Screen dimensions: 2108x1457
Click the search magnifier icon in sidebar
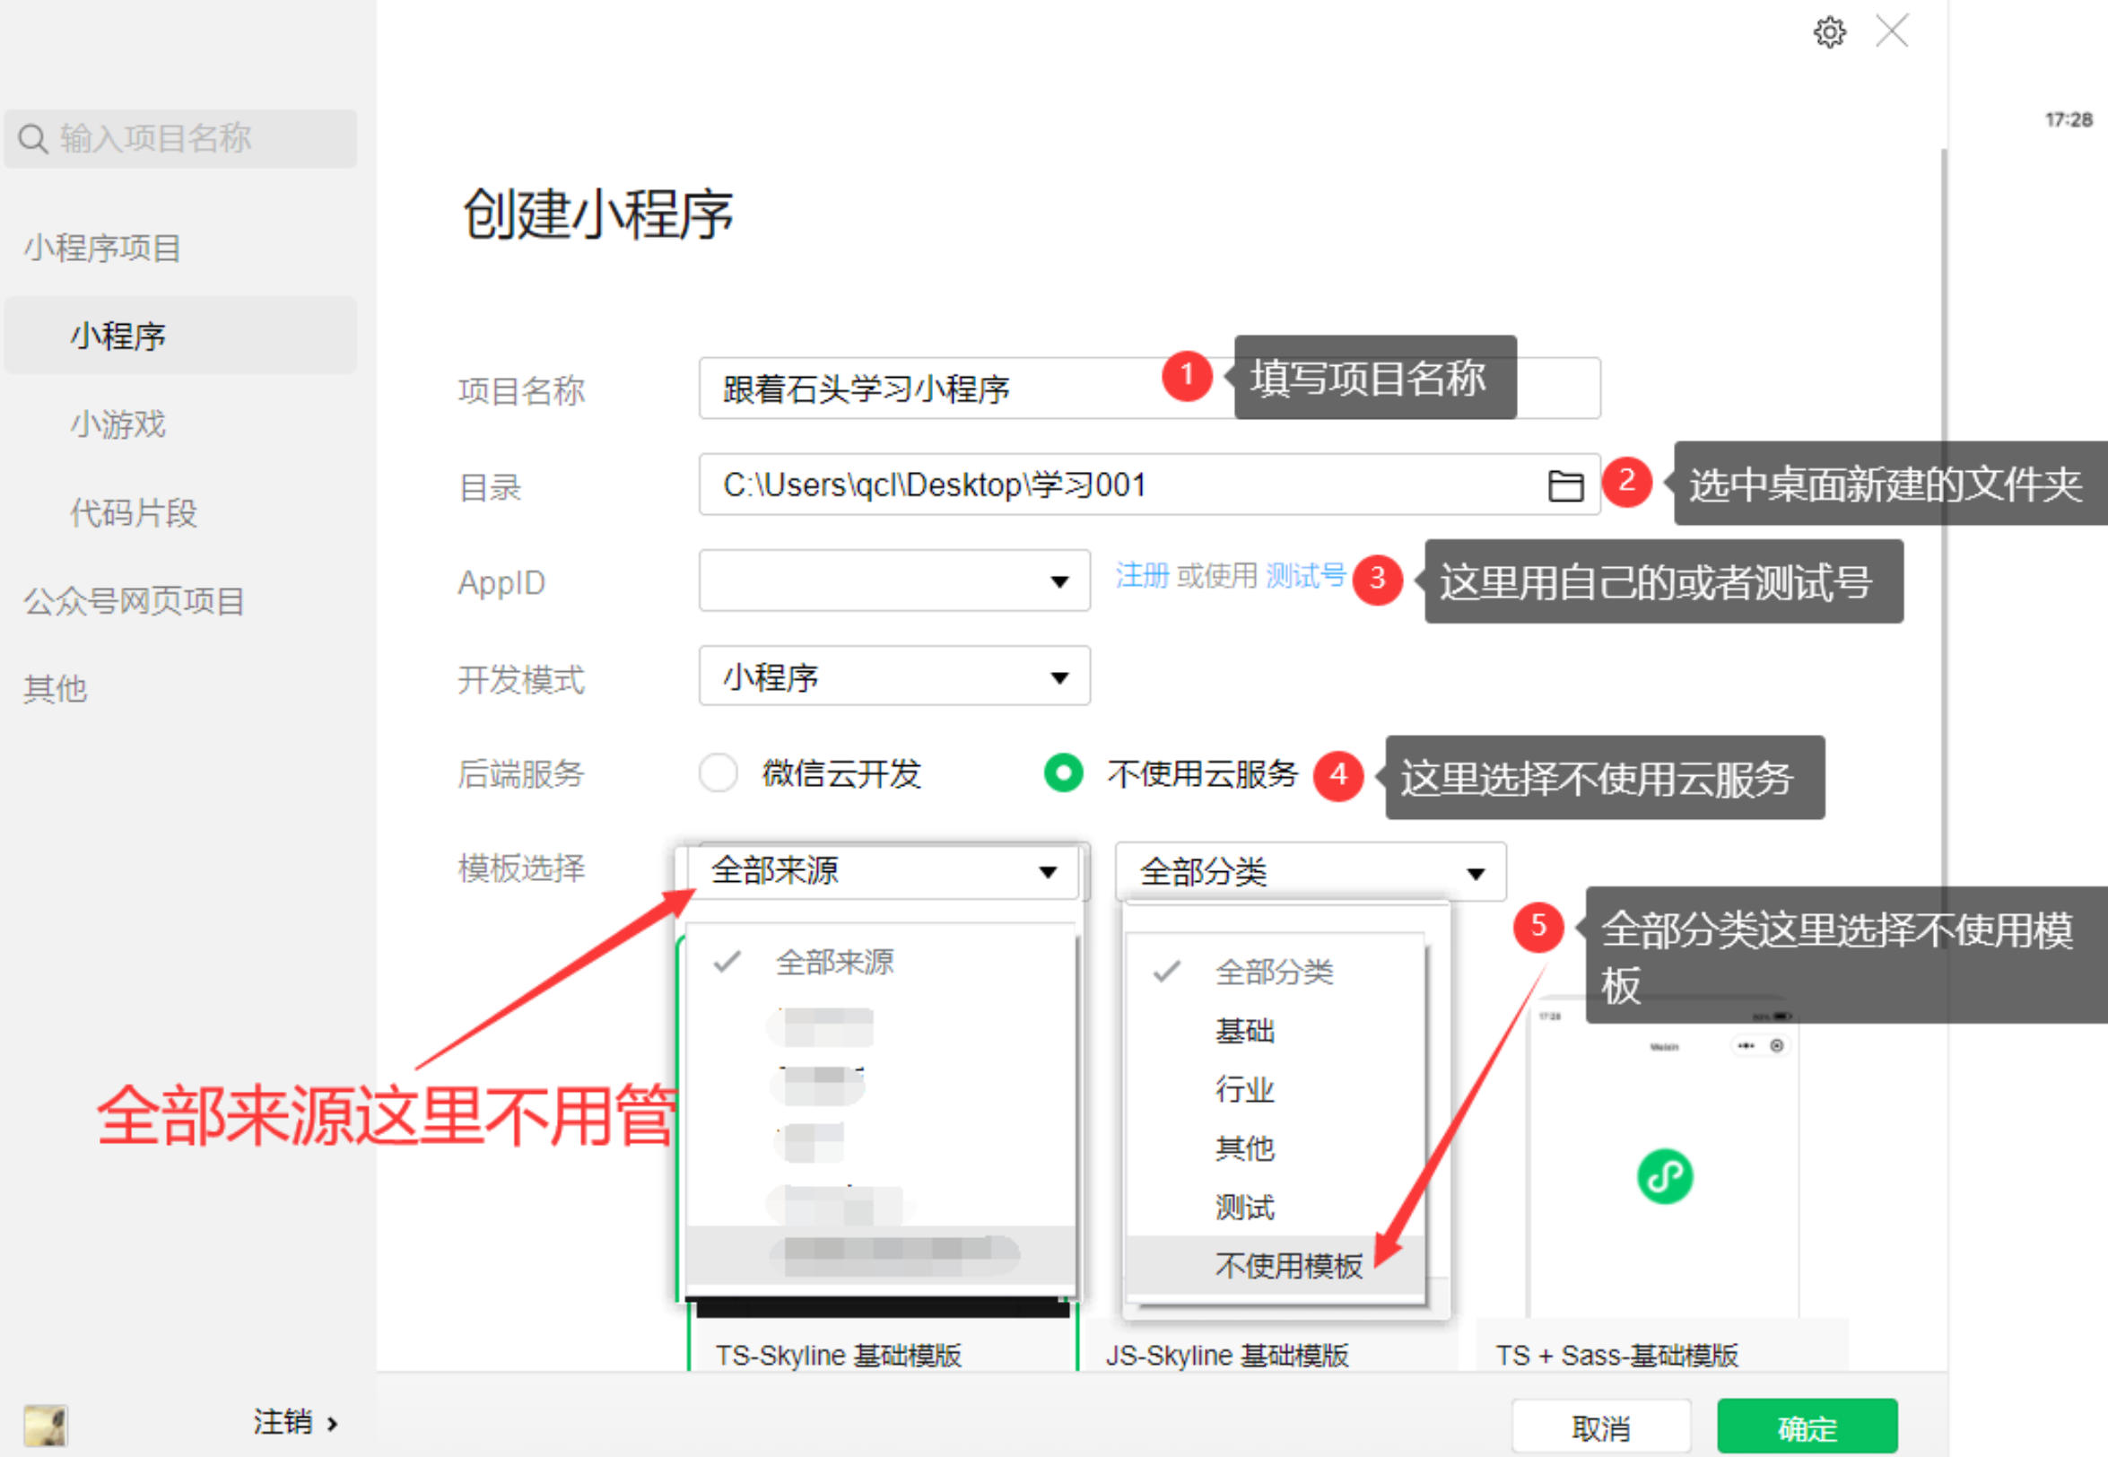tap(33, 139)
